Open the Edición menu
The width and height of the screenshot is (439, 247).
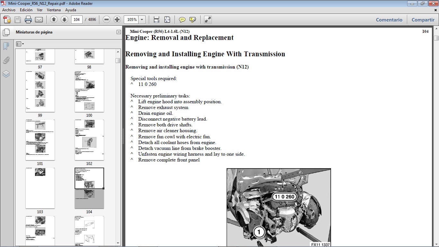[26, 10]
